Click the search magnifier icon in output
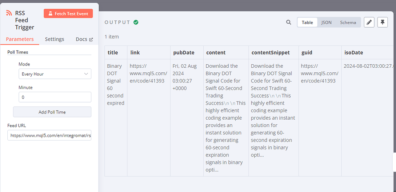The width and height of the screenshot is (396, 192). pos(288,22)
